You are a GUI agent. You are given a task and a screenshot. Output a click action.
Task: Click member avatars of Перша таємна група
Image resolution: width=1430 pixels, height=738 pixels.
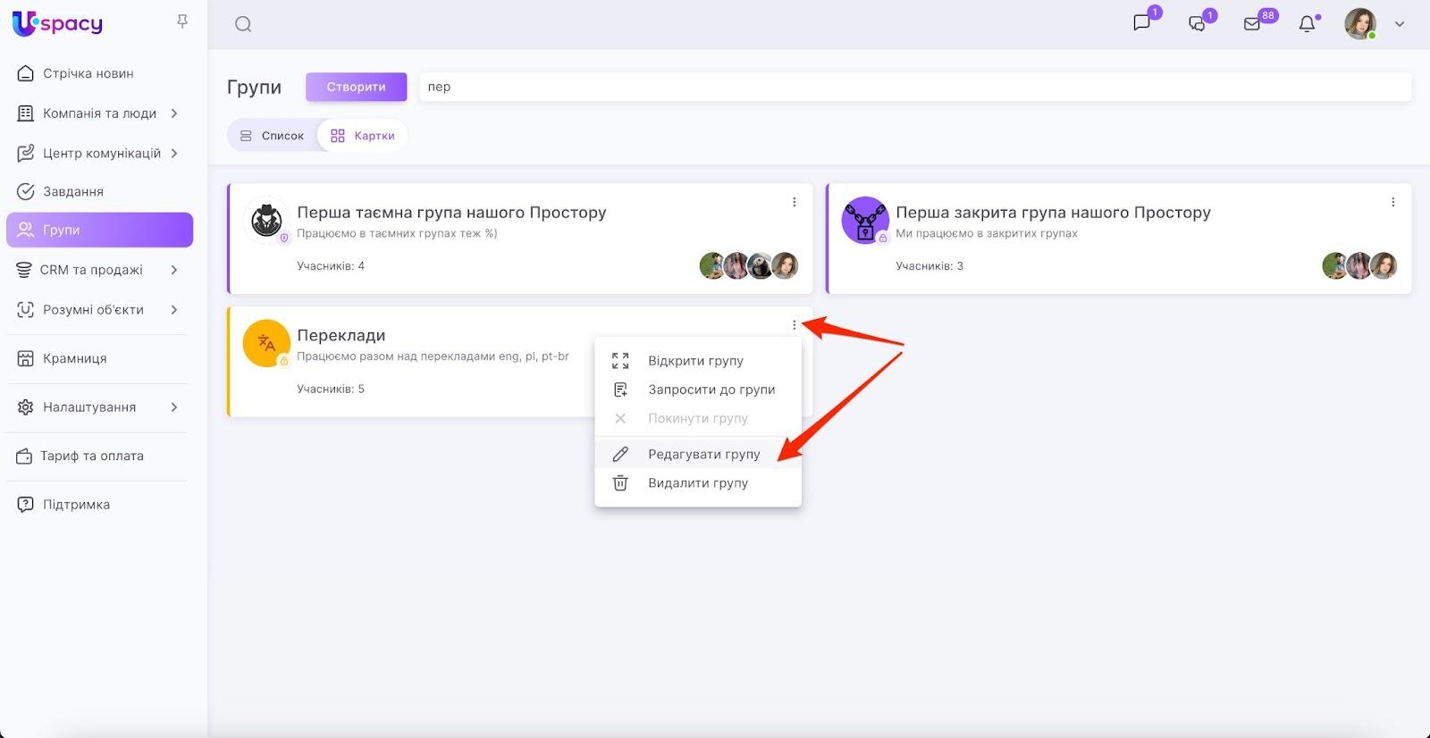click(749, 265)
